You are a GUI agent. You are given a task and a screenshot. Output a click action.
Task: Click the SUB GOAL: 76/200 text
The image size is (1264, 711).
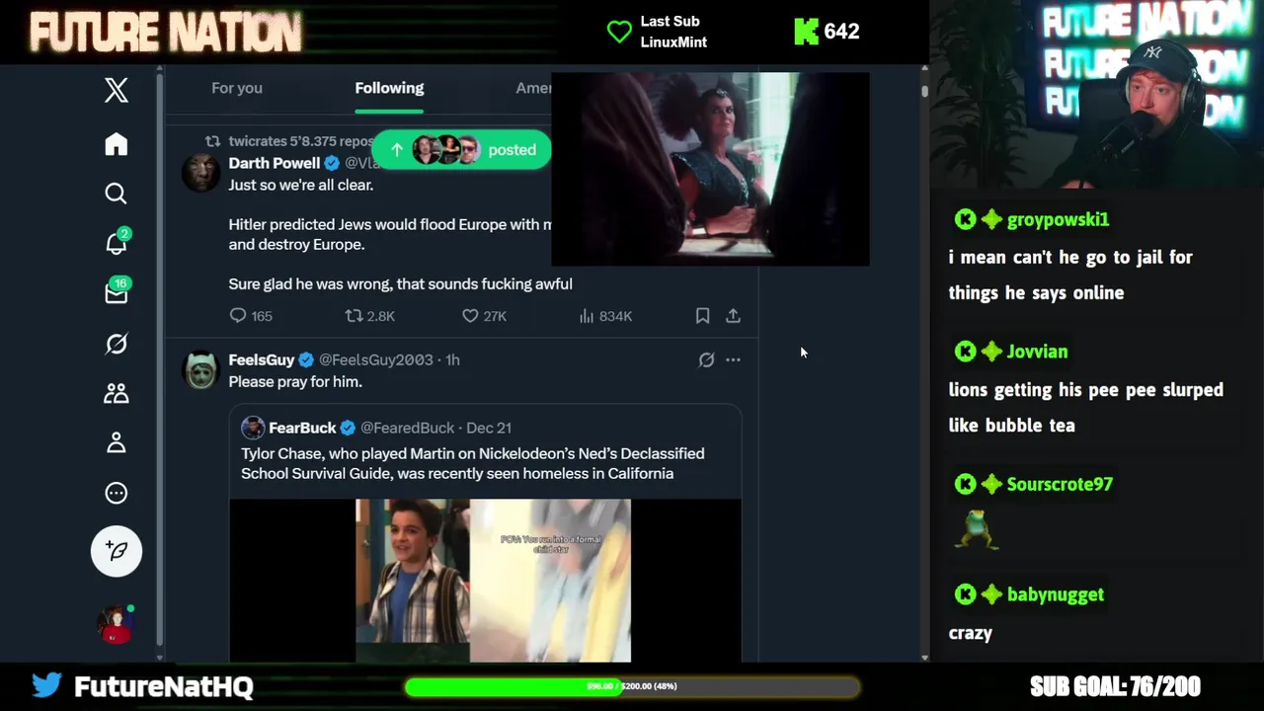[1115, 686]
